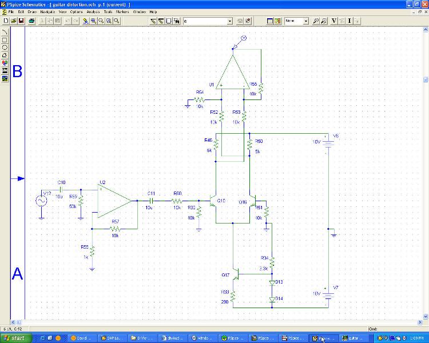The width and height of the screenshot is (429, 343).
Task: Click the horizontal scrollbar right arrow
Action: click(x=420, y=322)
